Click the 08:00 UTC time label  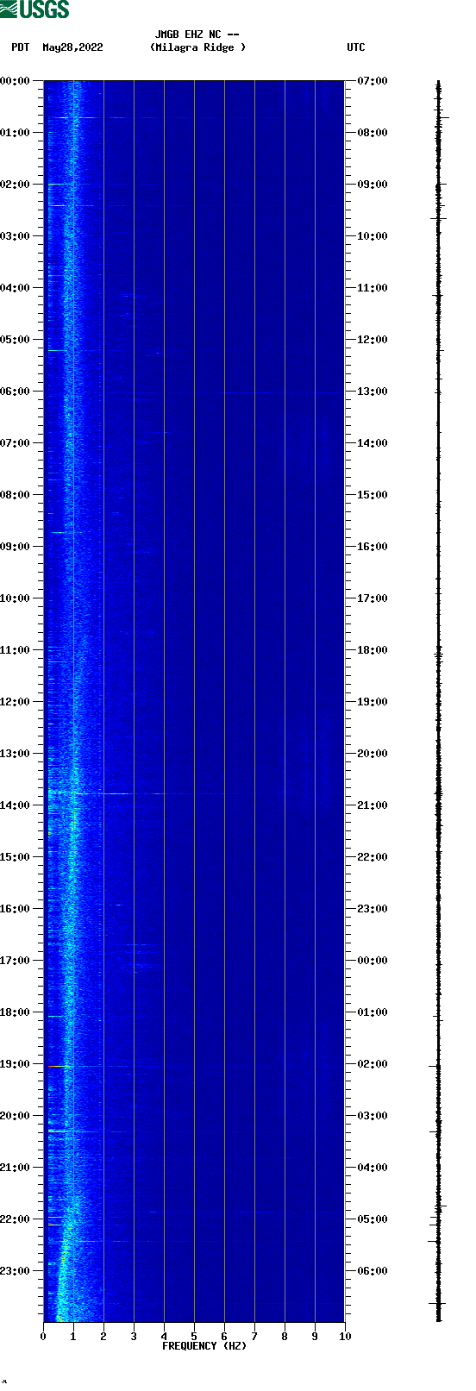click(372, 133)
